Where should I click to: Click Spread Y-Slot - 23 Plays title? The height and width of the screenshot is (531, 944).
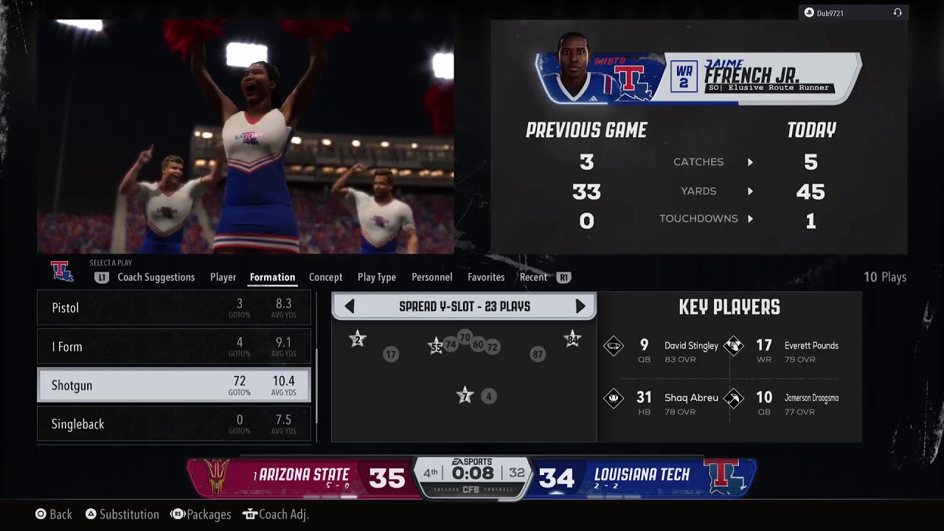tap(465, 306)
